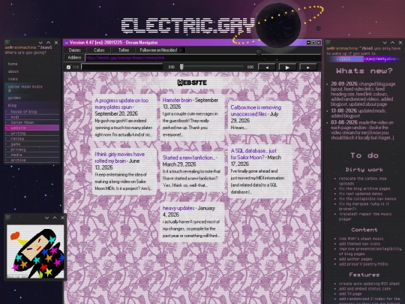Click the small icon after Follow me on Neocities

[x=181, y=50]
